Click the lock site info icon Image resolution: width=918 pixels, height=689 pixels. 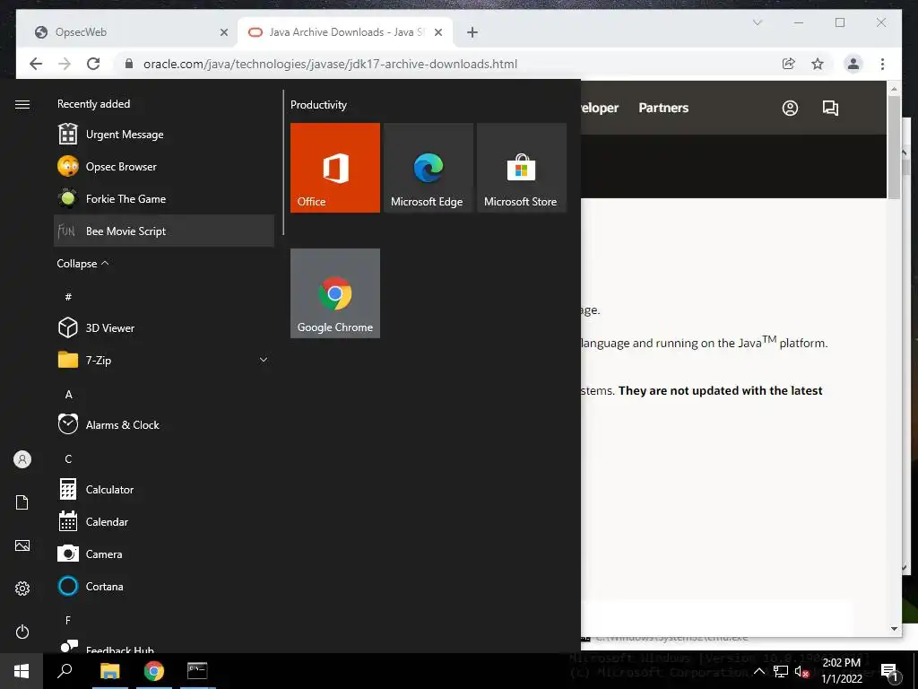pos(129,64)
